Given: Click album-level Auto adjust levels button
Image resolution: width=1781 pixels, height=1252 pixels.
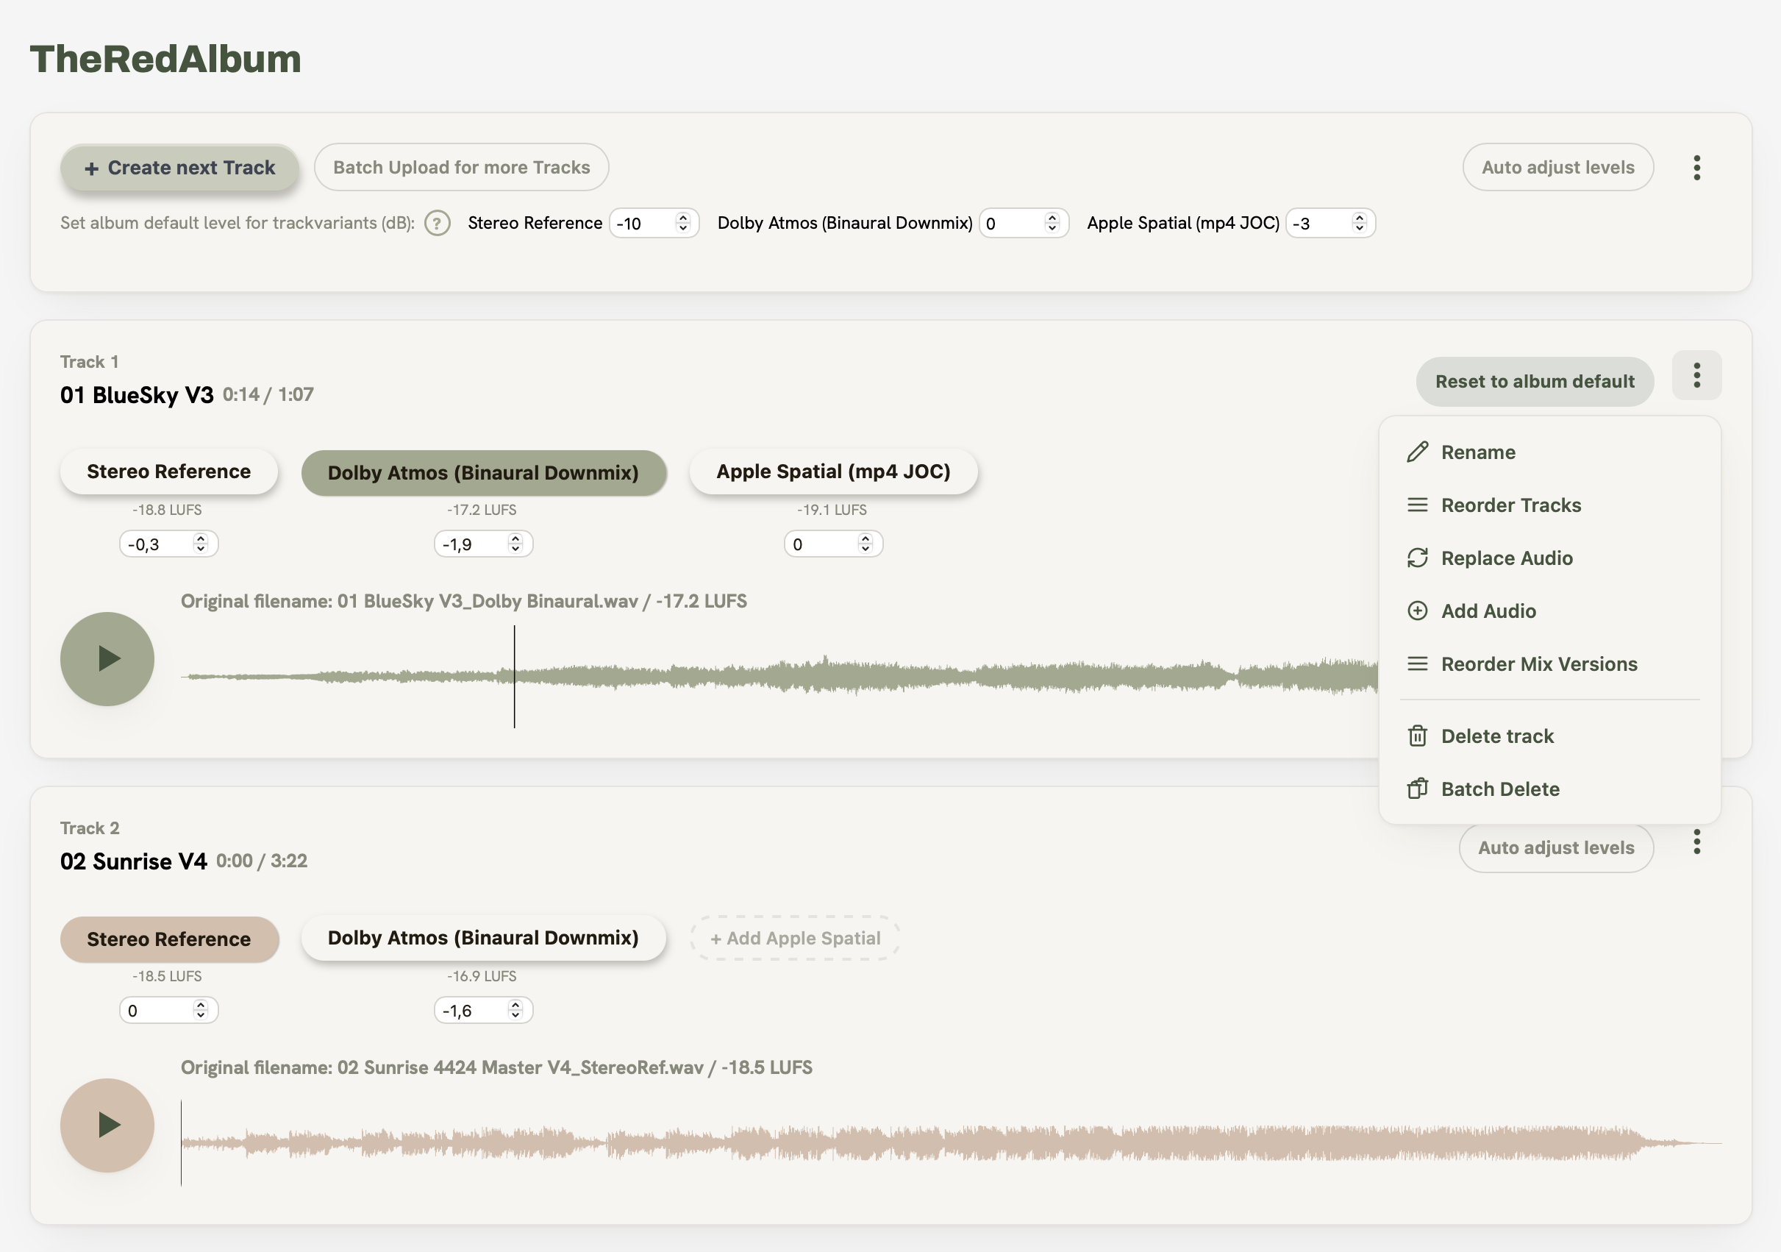Looking at the screenshot, I should [x=1557, y=168].
